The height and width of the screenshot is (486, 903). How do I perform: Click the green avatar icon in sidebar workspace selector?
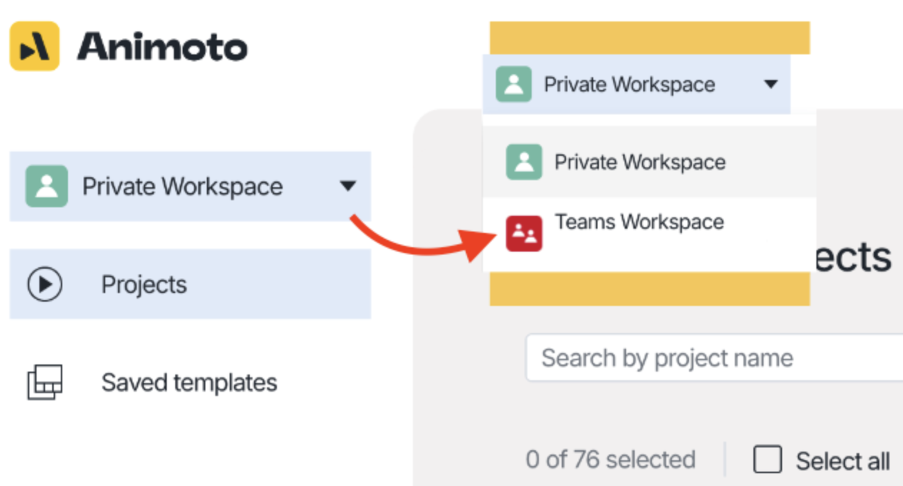pyautogui.click(x=47, y=187)
